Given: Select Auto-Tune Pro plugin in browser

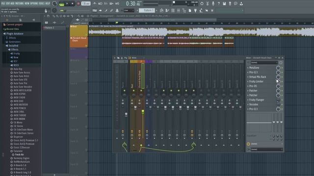Looking at the screenshot, I should pos(20,83).
